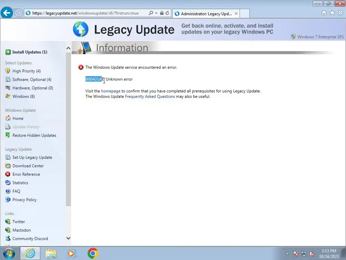Click the Download Center icon
Viewport: 346px width, 260px height.
click(x=8, y=166)
